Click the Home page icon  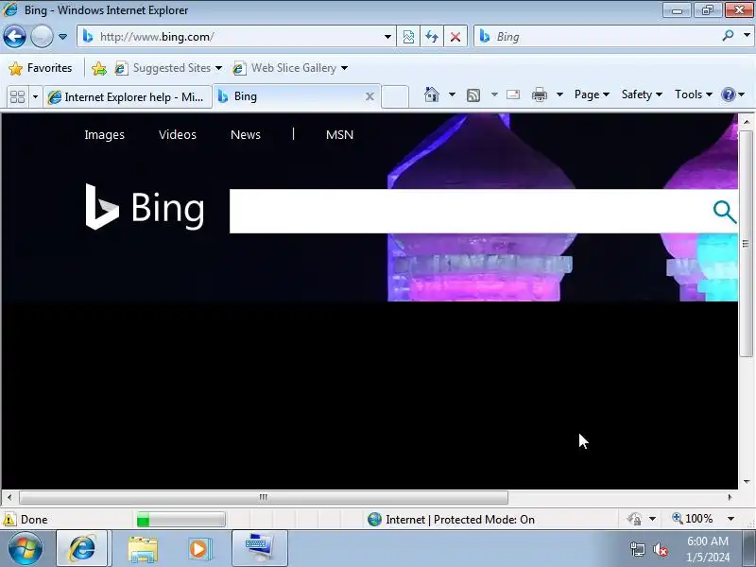tap(432, 94)
